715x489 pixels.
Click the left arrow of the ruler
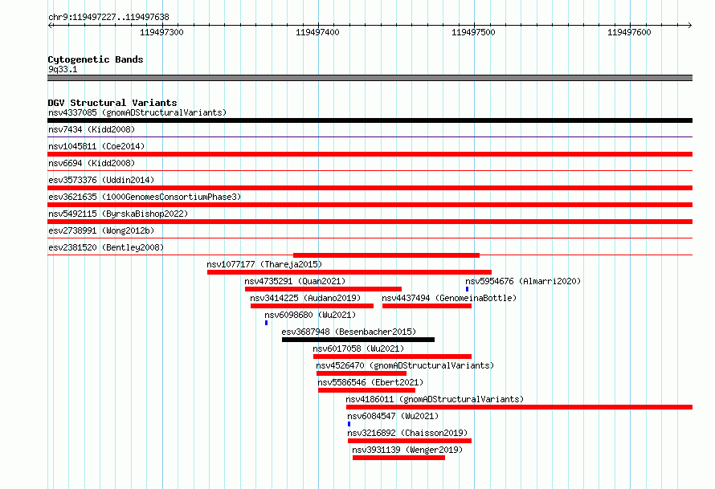coord(50,25)
